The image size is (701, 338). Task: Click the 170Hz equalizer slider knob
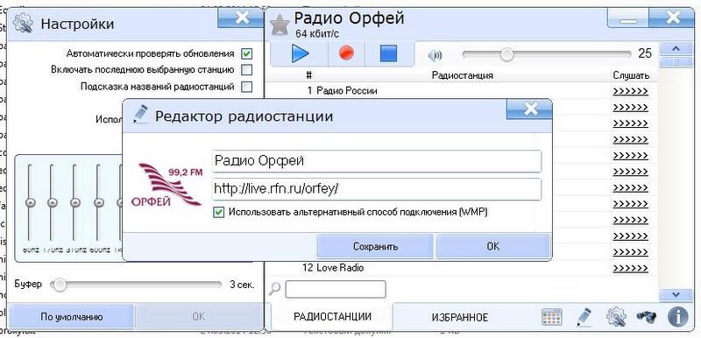click(53, 202)
